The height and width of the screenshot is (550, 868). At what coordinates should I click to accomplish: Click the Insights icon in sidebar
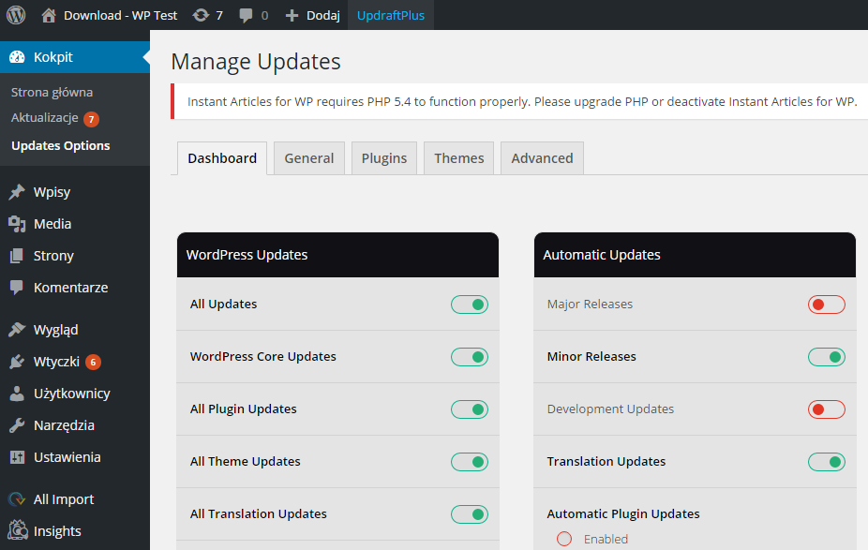(x=18, y=530)
